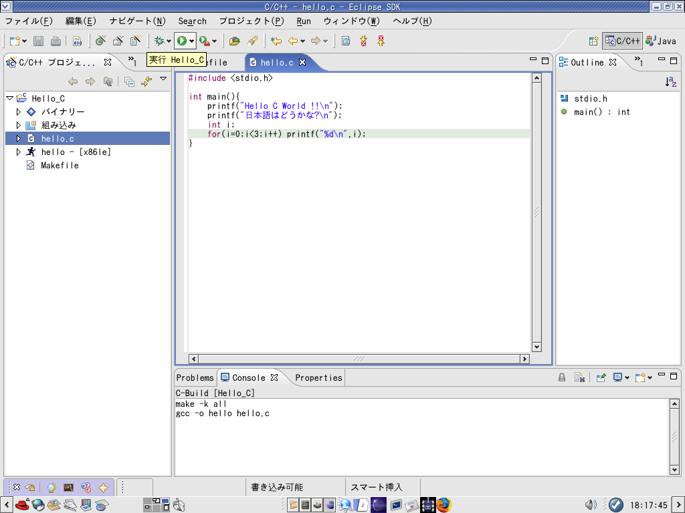The image size is (685, 513).
Task: Toggle Scroll Lock in the Console
Action: point(562,377)
